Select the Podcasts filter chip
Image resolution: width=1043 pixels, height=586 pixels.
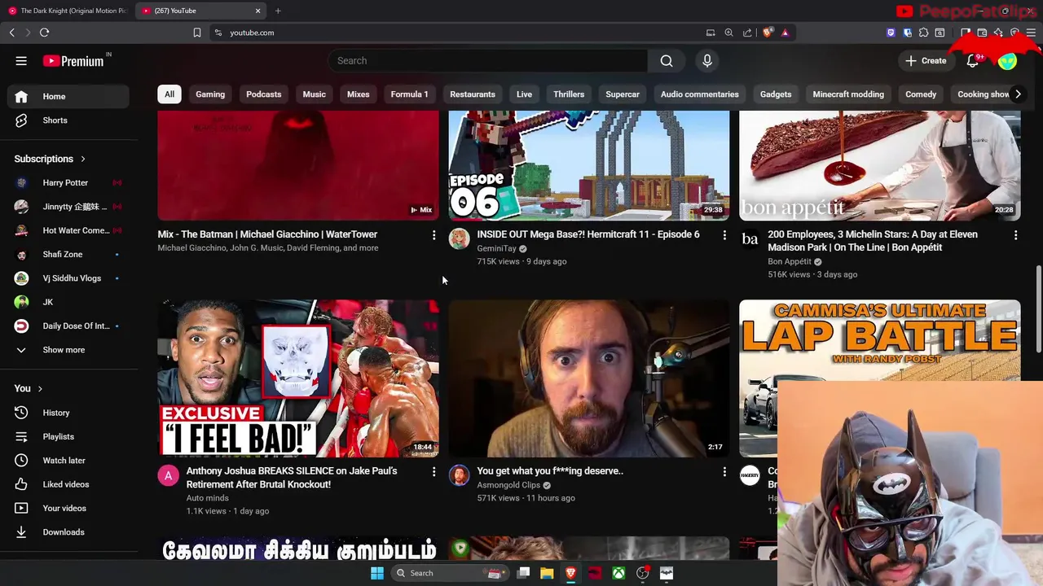[264, 94]
